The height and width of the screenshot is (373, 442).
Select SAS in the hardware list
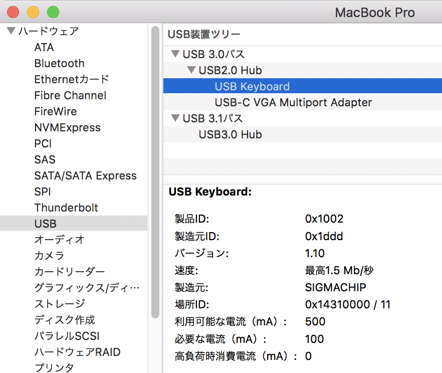coord(45,159)
